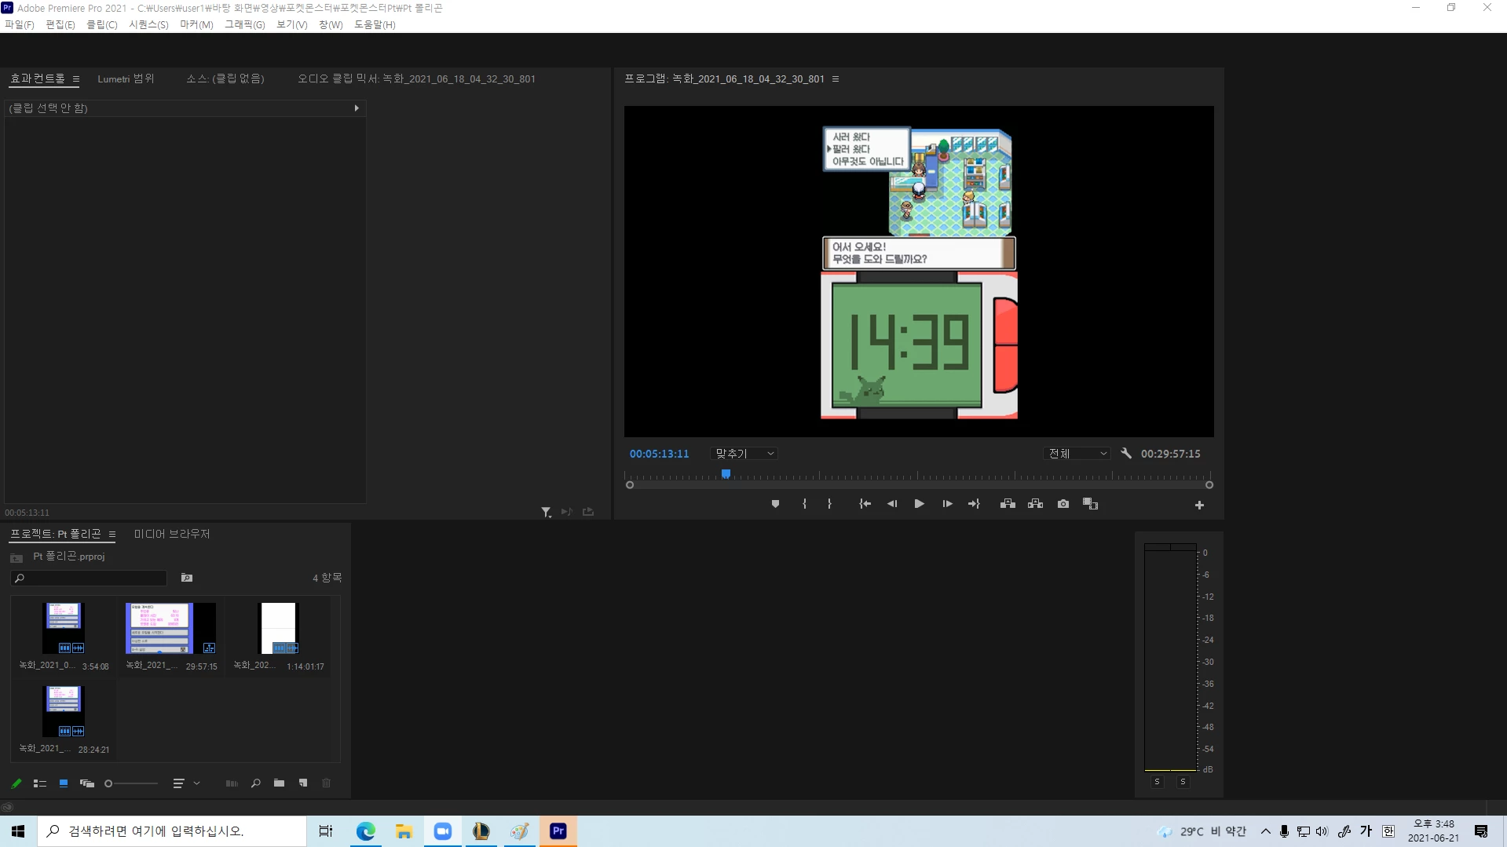Switch Project panel to icon view
1507x847 pixels.
coord(64,783)
